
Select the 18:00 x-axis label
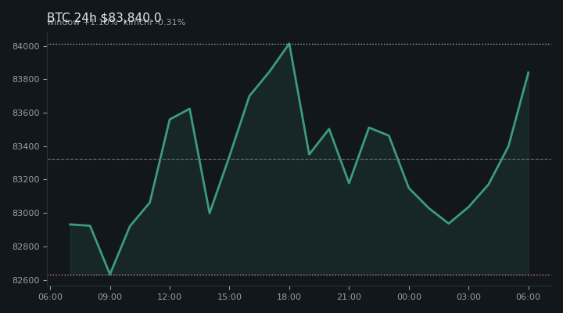pos(289,297)
